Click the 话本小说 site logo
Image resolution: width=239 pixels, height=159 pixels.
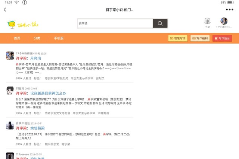click(23, 24)
